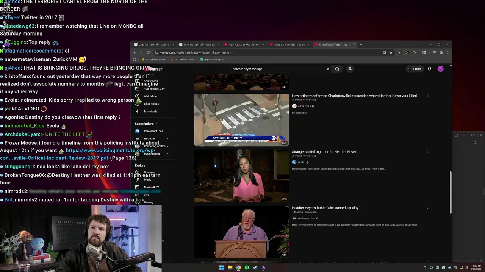The height and width of the screenshot is (272, 485).
Task: Open options for Heather Heyer's father video
Action: pos(427,207)
